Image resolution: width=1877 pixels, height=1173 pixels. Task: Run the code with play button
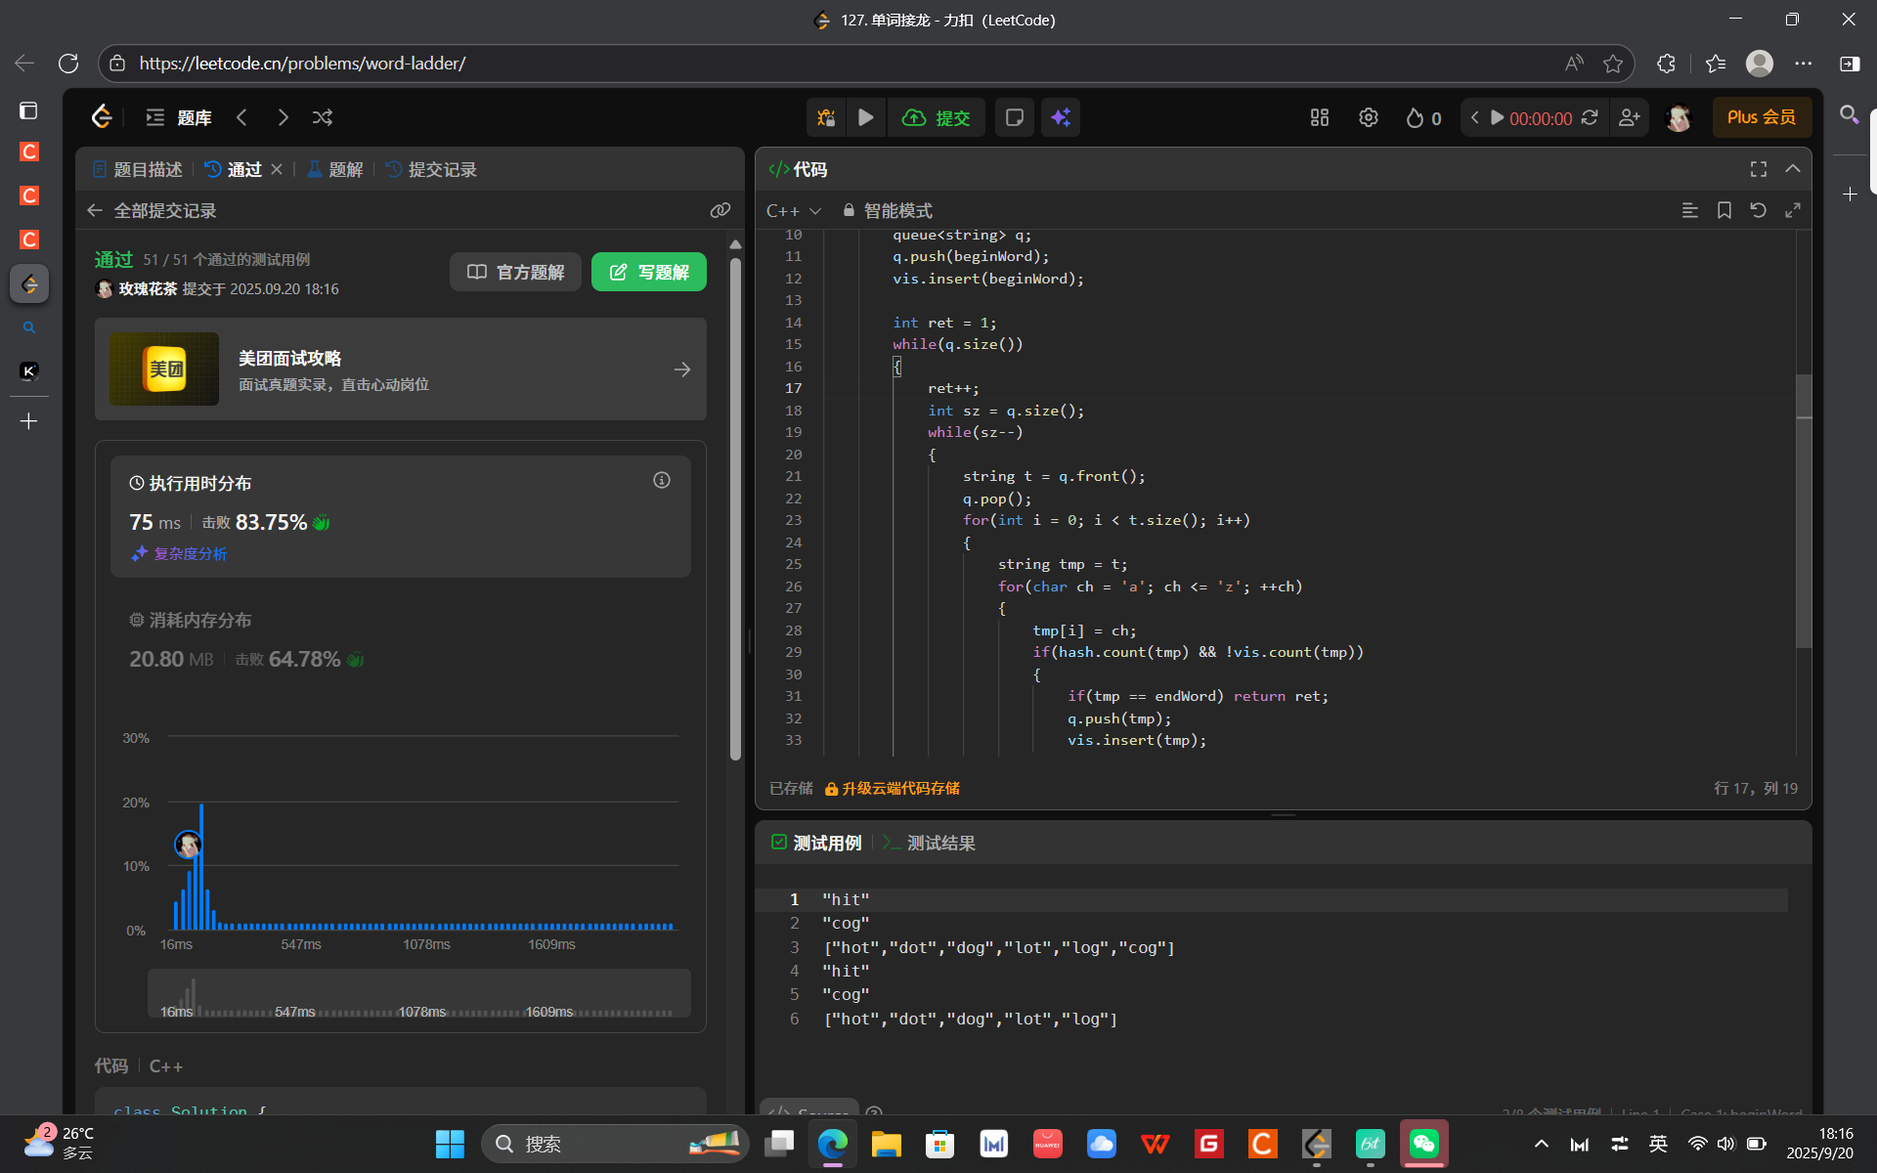click(866, 117)
